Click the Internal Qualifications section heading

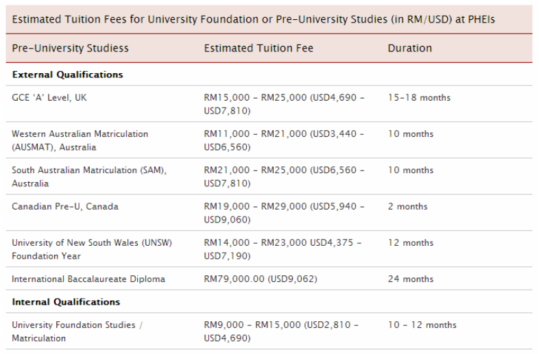66,302
